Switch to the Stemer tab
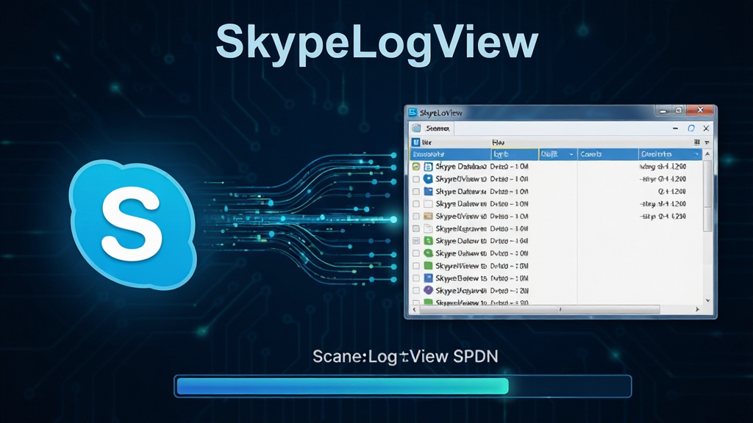Viewport: 753px width, 423px height. [431, 128]
